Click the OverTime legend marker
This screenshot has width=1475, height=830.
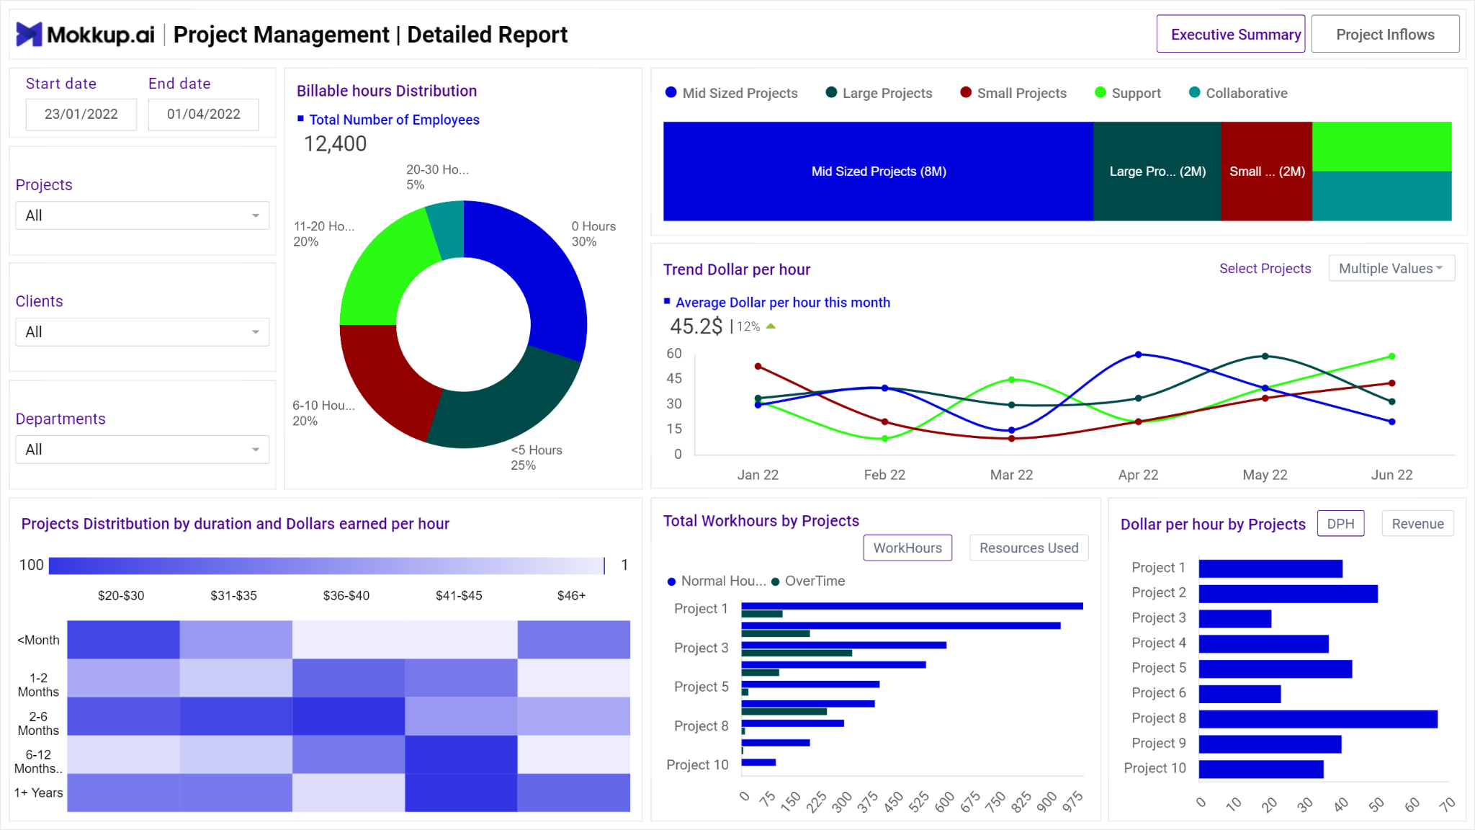776,581
